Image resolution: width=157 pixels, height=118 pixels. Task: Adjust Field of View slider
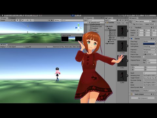(x=147, y=54)
